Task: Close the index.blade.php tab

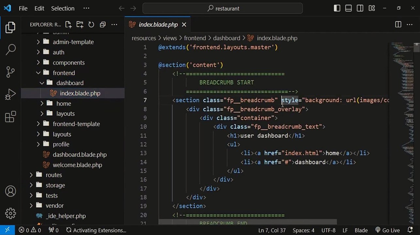Action: coord(184,24)
